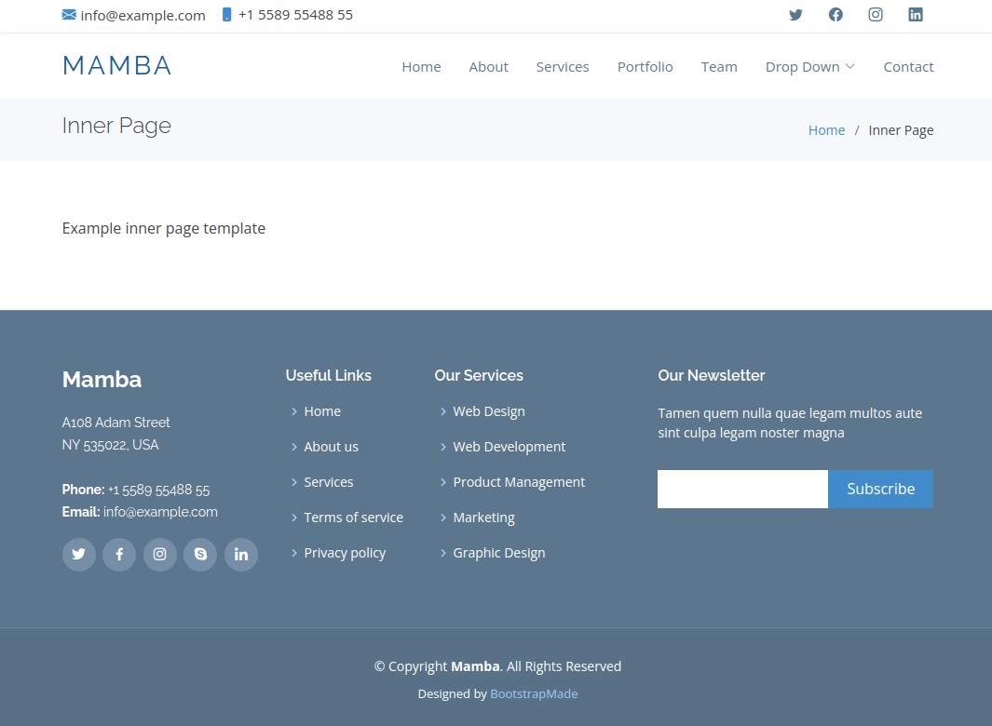992x726 pixels.
Task: Click the footer Instagram circle icon
Action: point(160,555)
